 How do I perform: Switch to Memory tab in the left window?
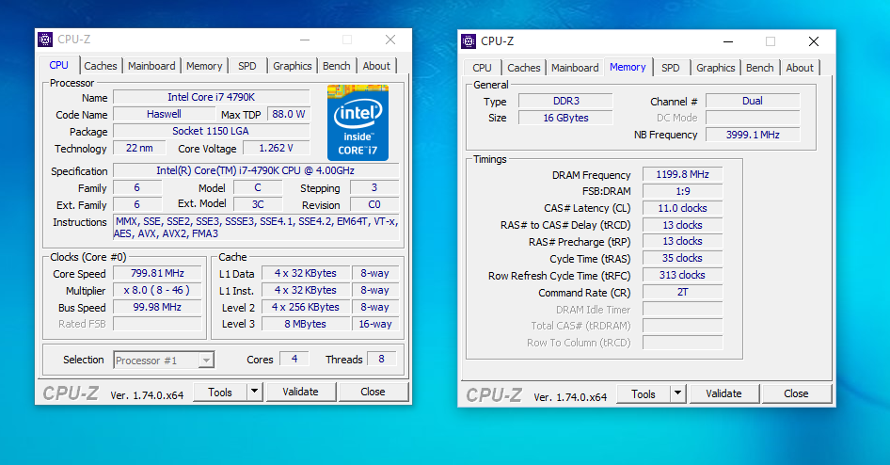pos(204,66)
